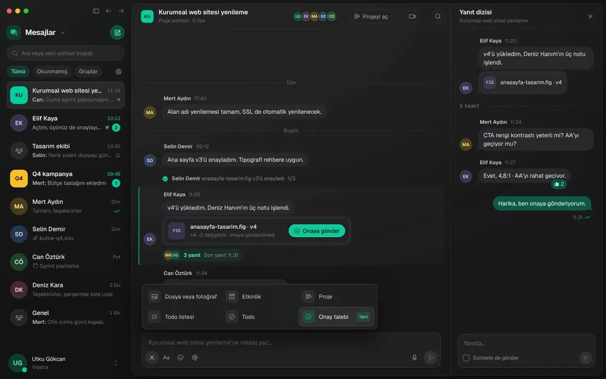Click the KU avatar in chat header

pyautogui.click(x=147, y=16)
